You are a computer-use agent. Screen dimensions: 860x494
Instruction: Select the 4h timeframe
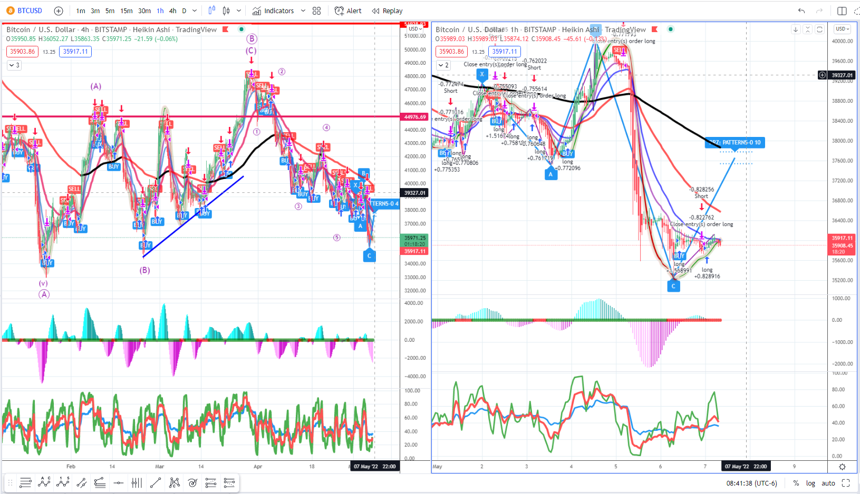click(172, 11)
